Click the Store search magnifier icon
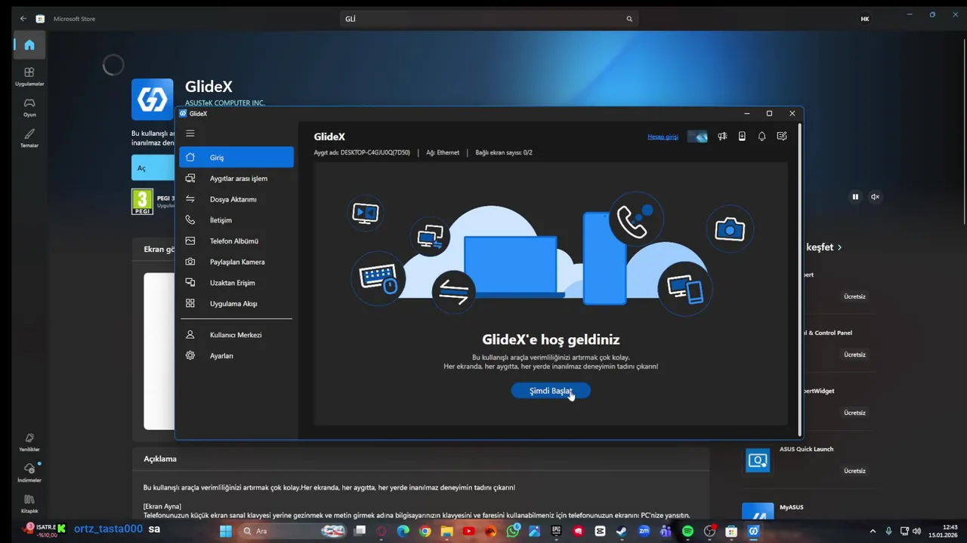The width and height of the screenshot is (967, 543). (629, 19)
